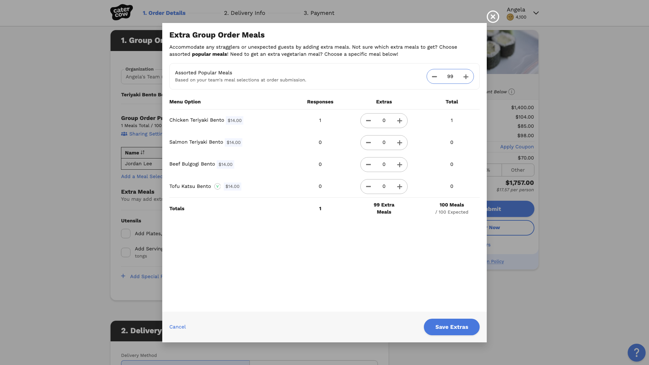
Task: Click the info icon beside 'Below'
Action: [512, 92]
